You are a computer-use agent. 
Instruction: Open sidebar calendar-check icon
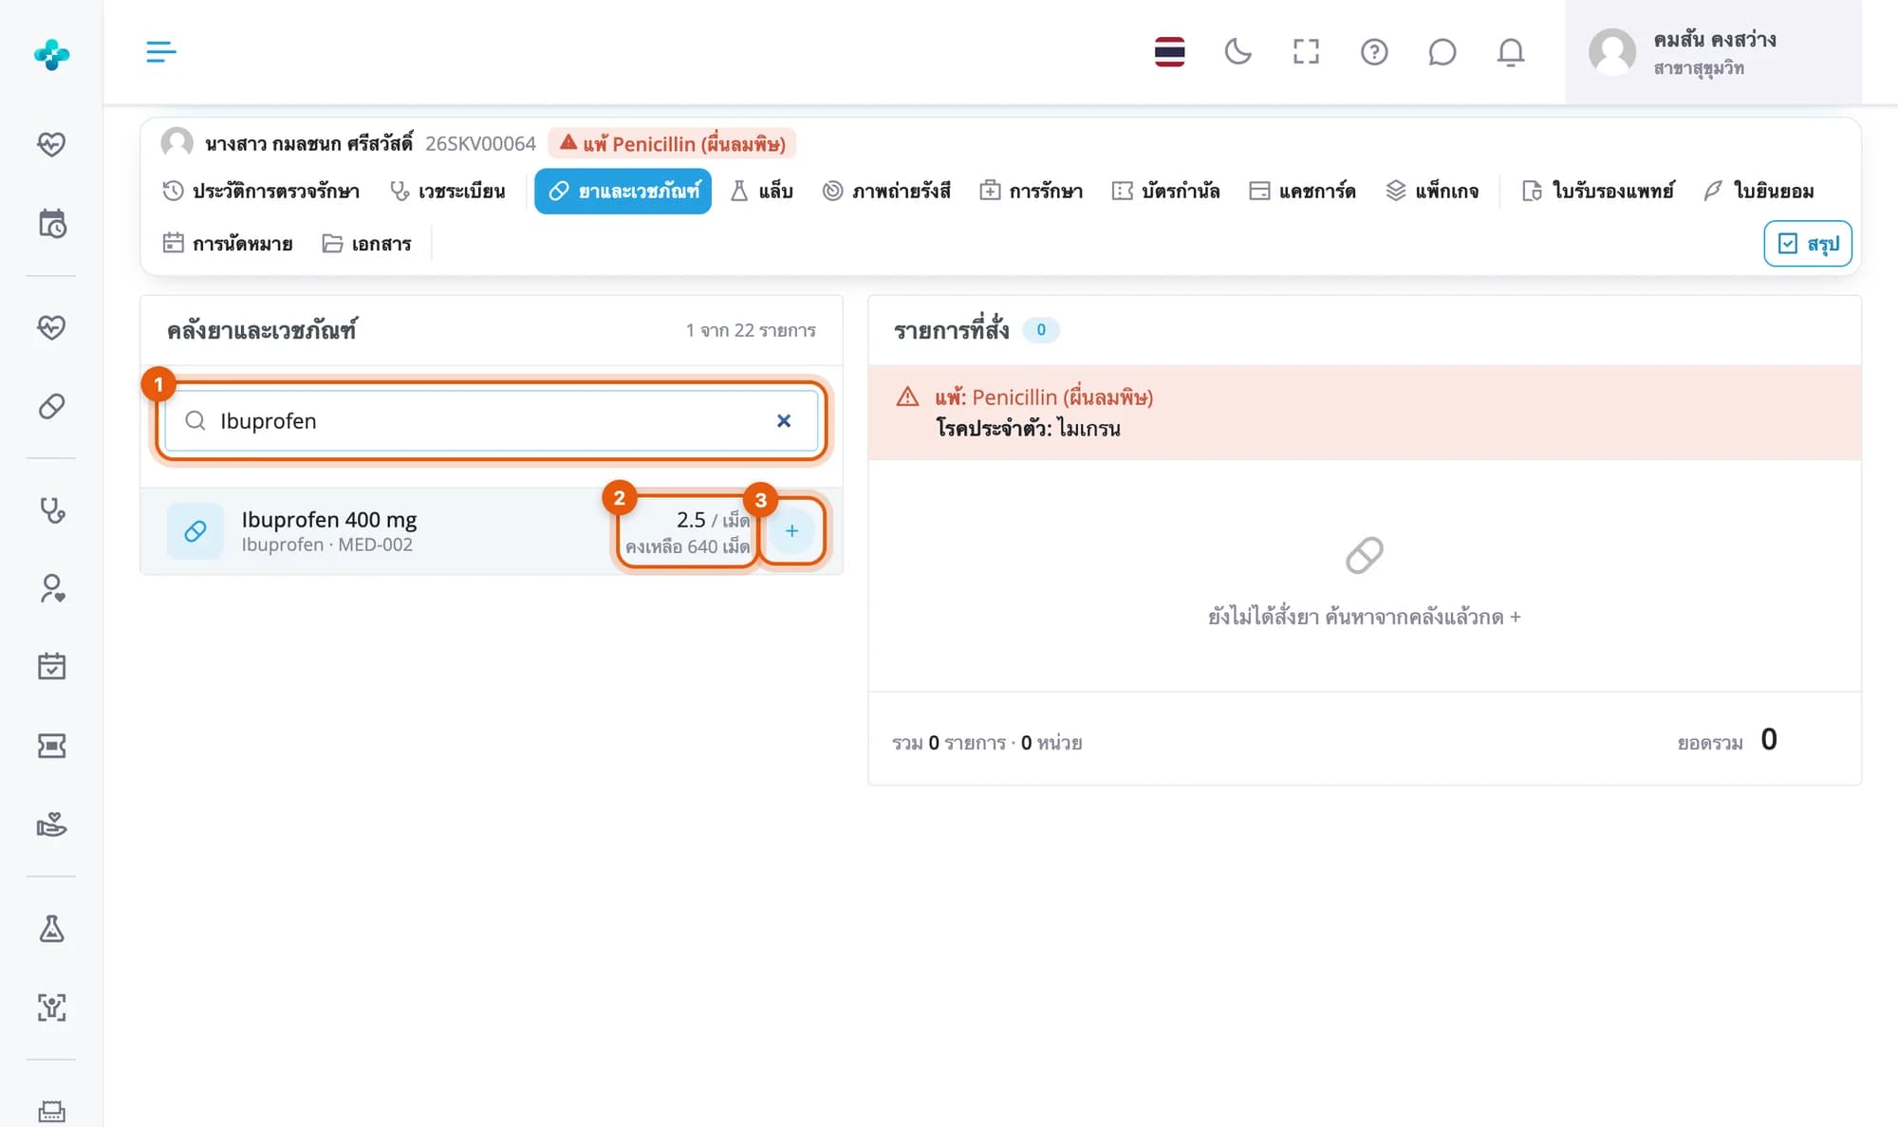(51, 666)
